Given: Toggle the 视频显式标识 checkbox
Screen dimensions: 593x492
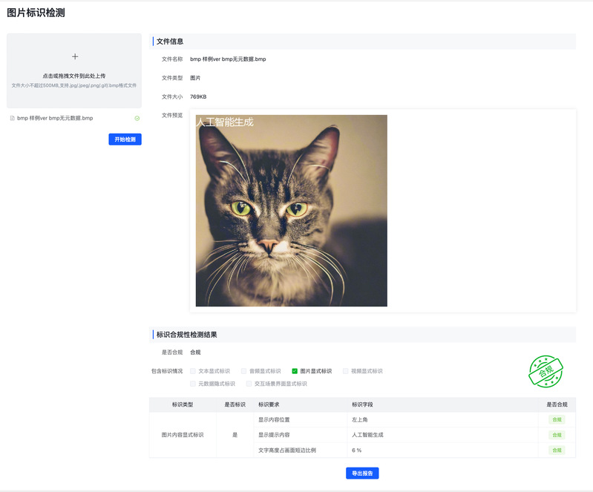Looking at the screenshot, I should pos(345,371).
